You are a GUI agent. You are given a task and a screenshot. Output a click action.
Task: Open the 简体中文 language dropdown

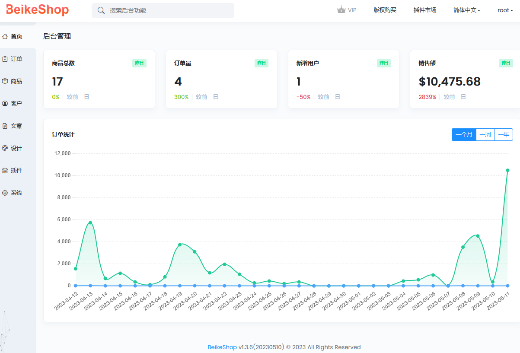coord(467,10)
